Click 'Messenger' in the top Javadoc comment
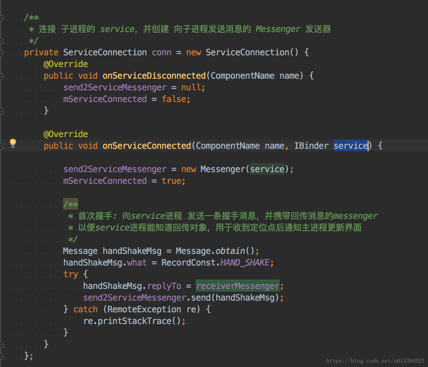The width and height of the screenshot is (428, 367). coord(278,29)
